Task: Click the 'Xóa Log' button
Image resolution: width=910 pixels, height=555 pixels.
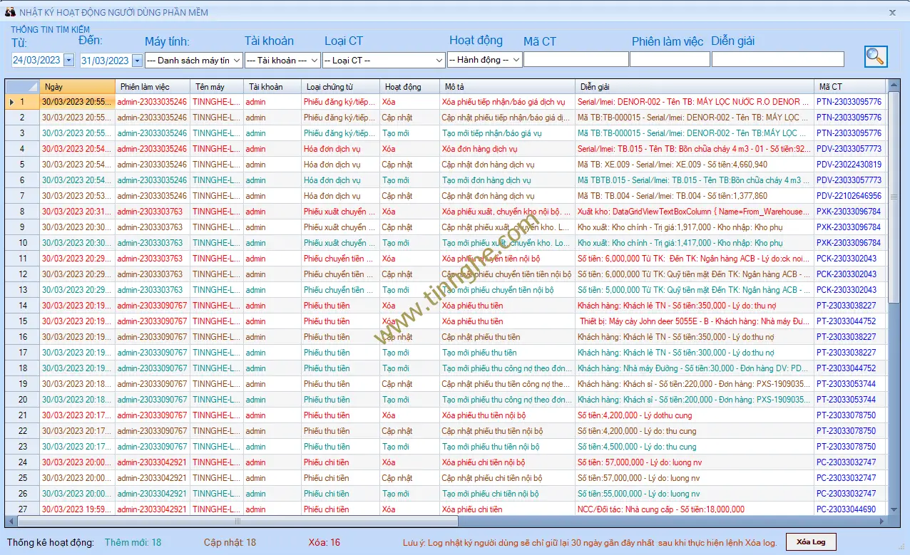Action: click(x=811, y=542)
